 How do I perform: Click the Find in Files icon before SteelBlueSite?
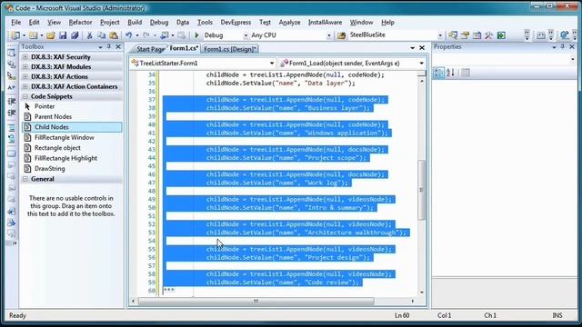point(342,35)
